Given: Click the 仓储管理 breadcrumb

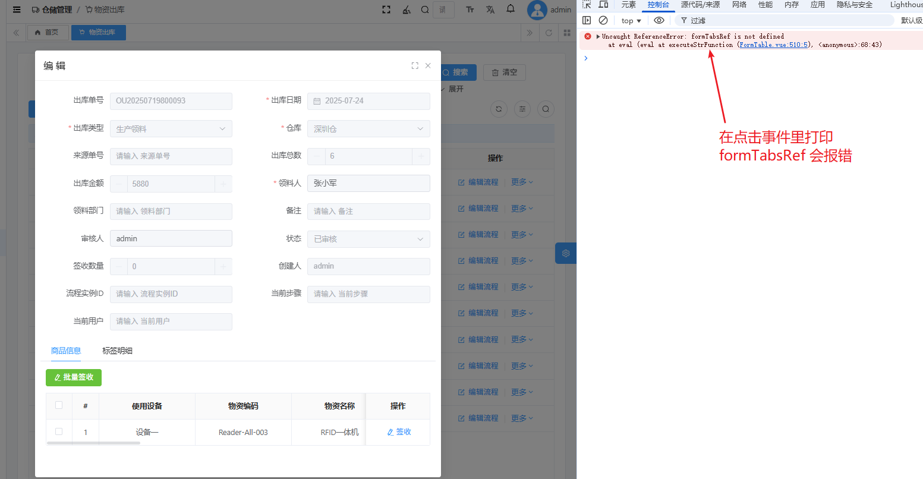Looking at the screenshot, I should pyautogui.click(x=52, y=10).
